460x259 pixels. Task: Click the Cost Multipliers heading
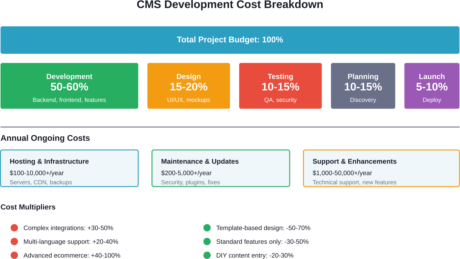point(28,207)
